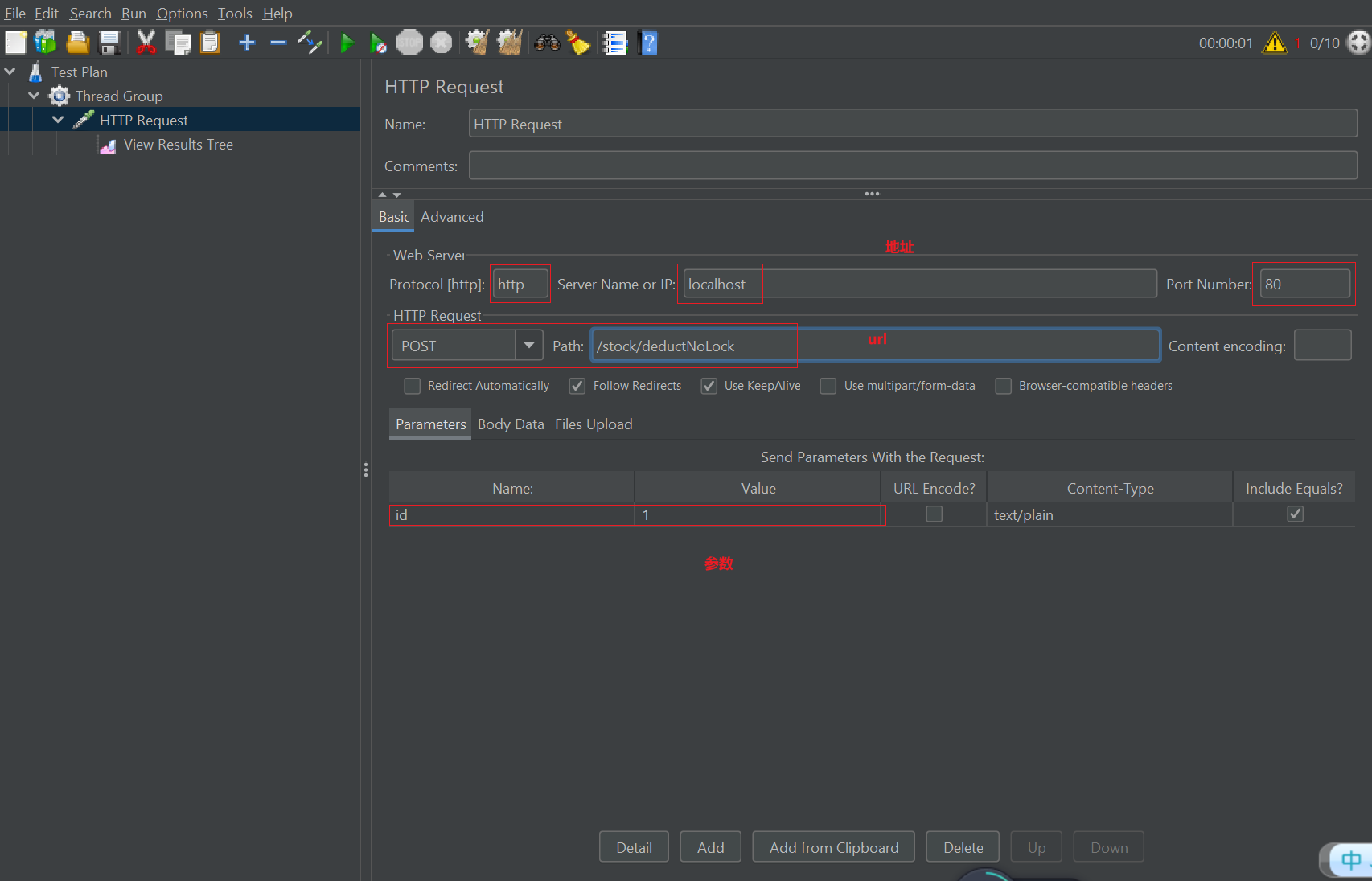Click the blue Help question mark icon
Screen dimensions: 1372x881
[648, 43]
